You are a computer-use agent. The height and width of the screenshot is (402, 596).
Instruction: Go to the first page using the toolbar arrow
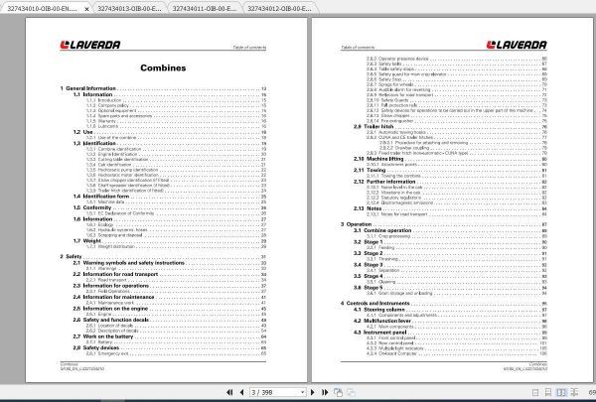[229, 392]
